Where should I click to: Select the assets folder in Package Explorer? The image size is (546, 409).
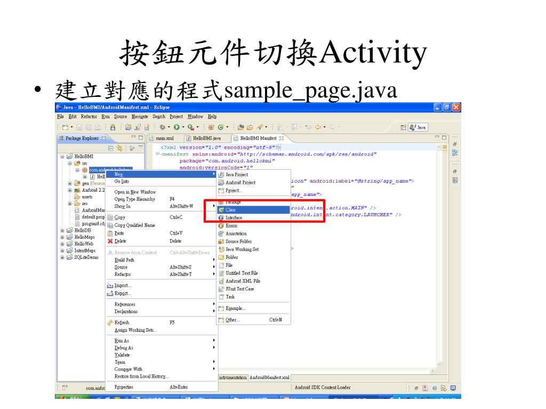click(x=83, y=197)
